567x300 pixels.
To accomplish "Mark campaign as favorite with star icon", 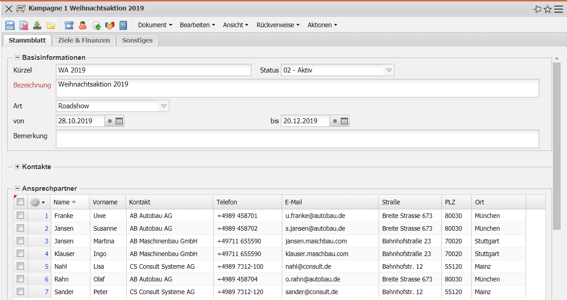I will [x=547, y=9].
